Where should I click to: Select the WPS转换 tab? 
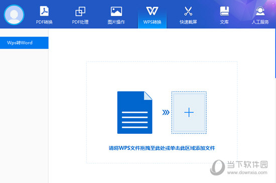click(152, 15)
